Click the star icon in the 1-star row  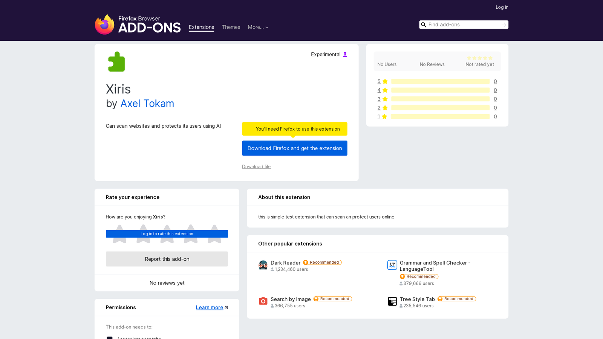(x=384, y=117)
